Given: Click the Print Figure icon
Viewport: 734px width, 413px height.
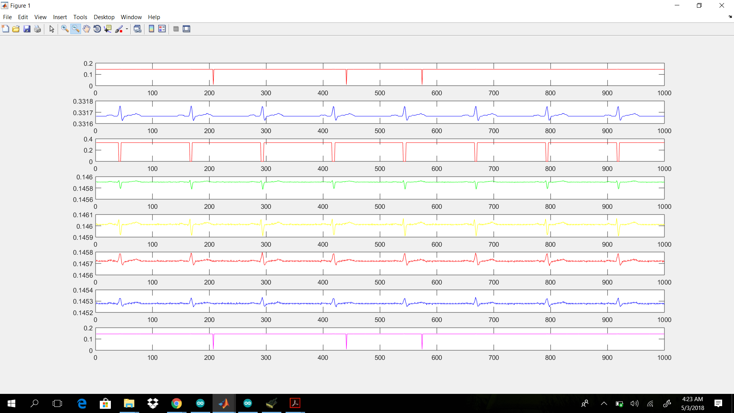Looking at the screenshot, I should click(37, 29).
